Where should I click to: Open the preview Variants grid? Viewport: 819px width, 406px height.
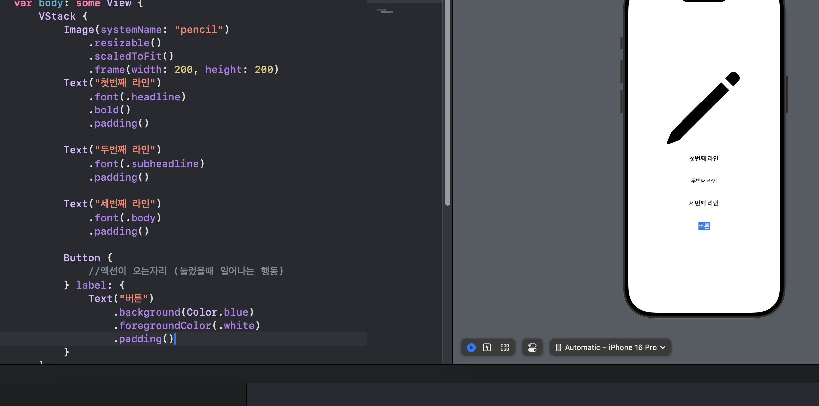pyautogui.click(x=505, y=347)
